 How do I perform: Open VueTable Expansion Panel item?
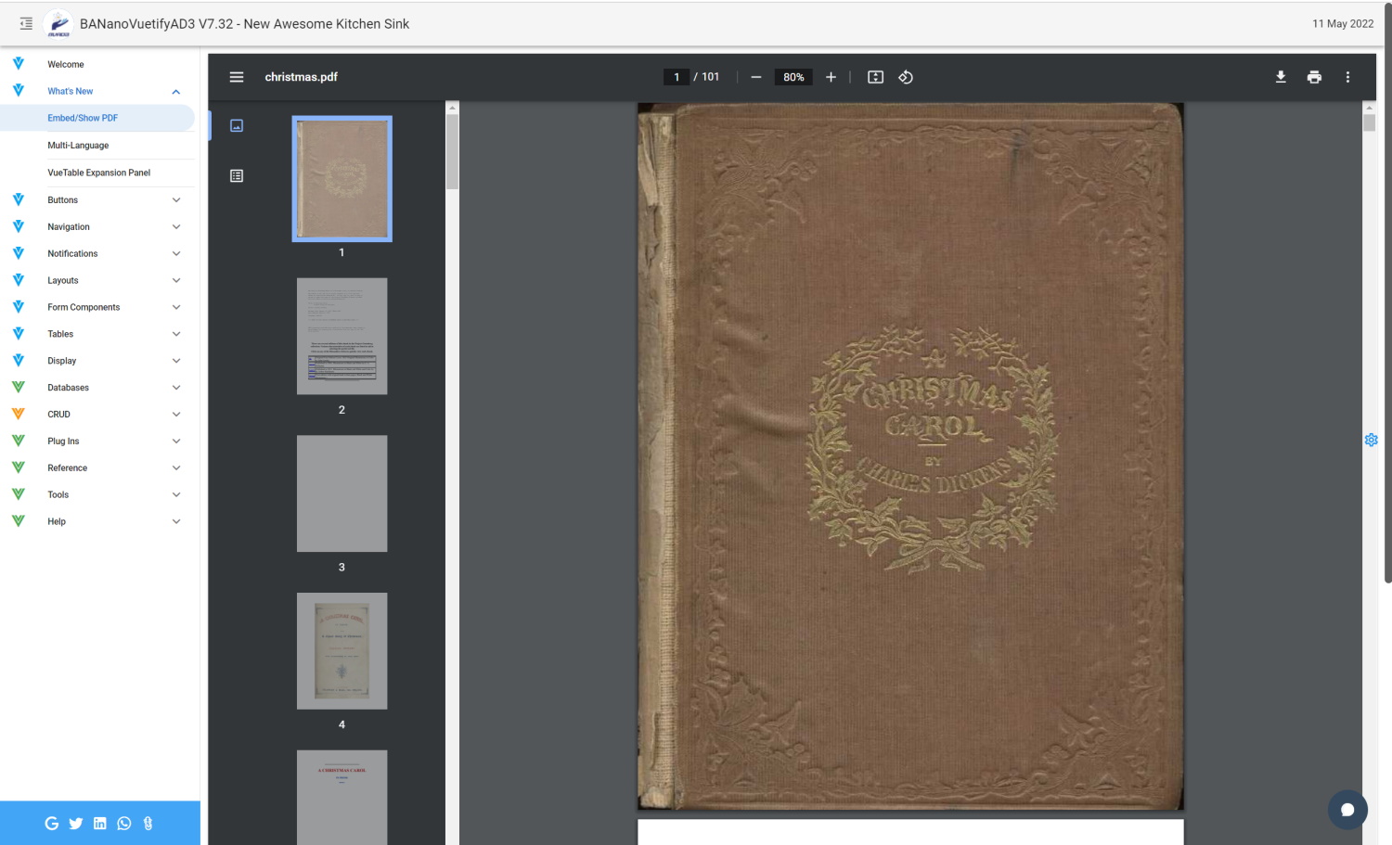97,173
